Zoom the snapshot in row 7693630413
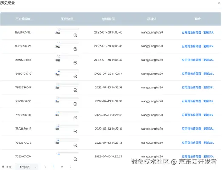 (x=75, y=132)
